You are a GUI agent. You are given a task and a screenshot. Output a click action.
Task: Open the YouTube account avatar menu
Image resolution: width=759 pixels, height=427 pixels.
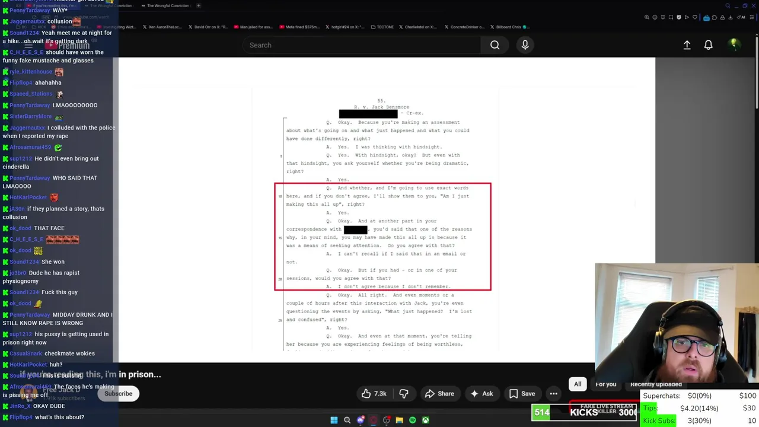pos(734,44)
